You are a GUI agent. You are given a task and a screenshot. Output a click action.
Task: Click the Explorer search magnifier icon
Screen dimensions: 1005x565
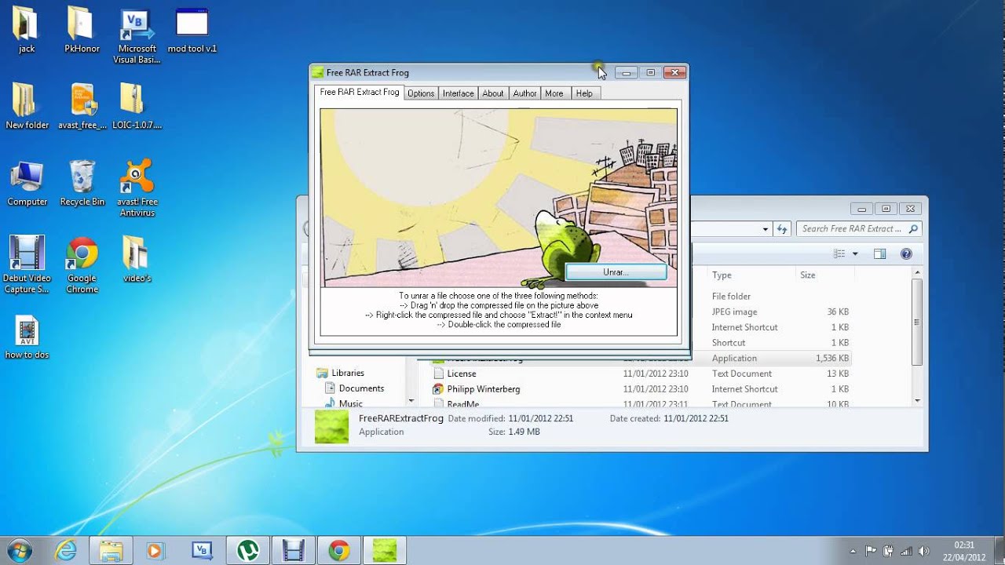(x=913, y=229)
